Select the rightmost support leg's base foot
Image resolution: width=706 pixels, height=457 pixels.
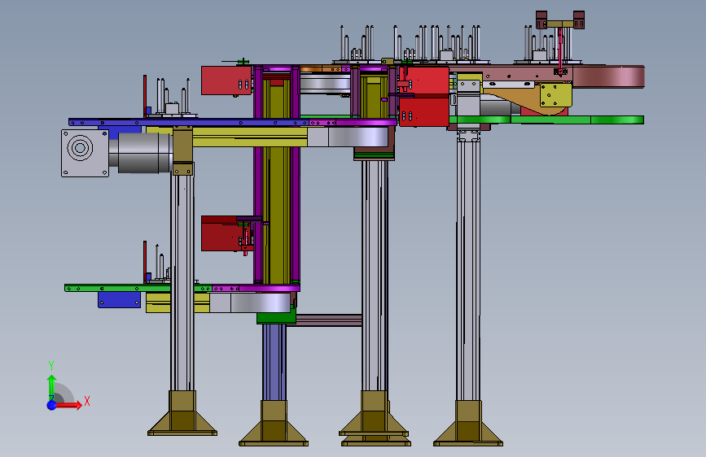pos(468,424)
